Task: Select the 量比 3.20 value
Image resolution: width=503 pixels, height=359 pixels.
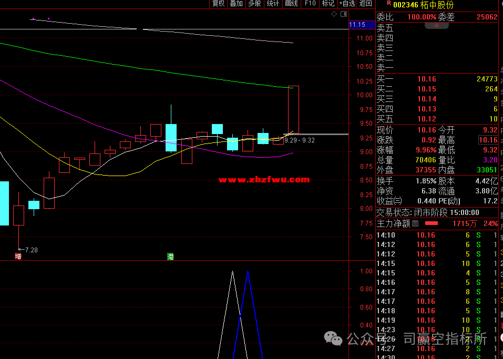Action: tap(490, 160)
